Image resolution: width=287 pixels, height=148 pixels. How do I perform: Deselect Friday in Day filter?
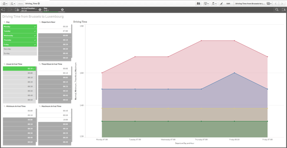[20, 45]
